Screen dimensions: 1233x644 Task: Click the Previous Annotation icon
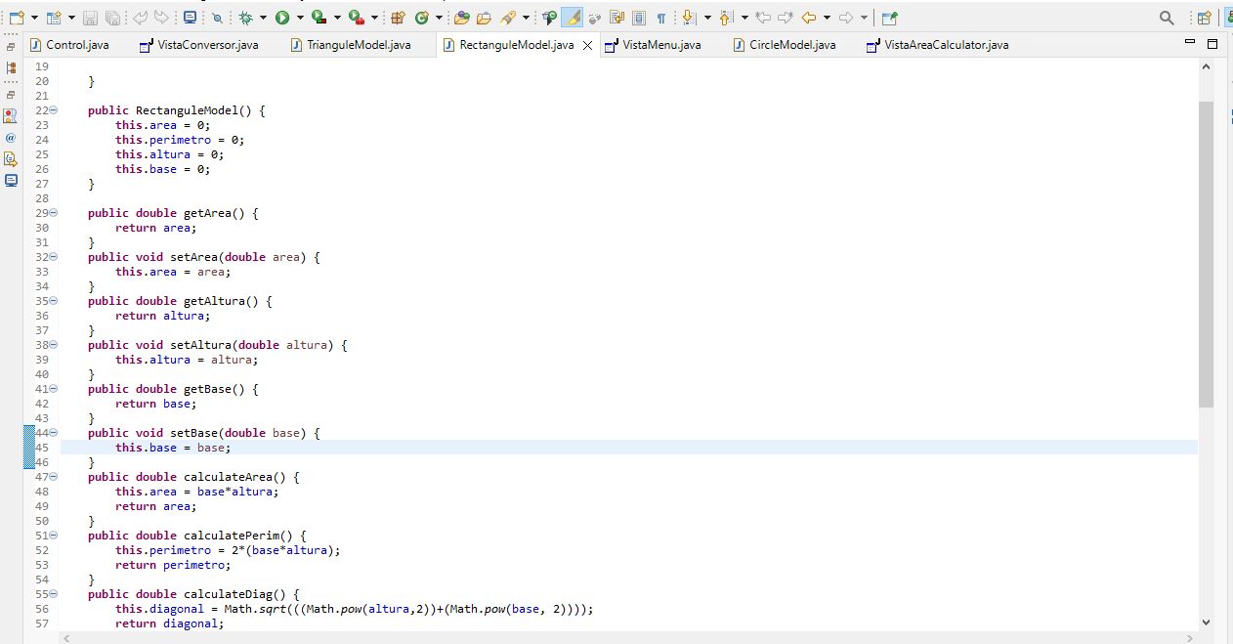pyautogui.click(x=726, y=18)
